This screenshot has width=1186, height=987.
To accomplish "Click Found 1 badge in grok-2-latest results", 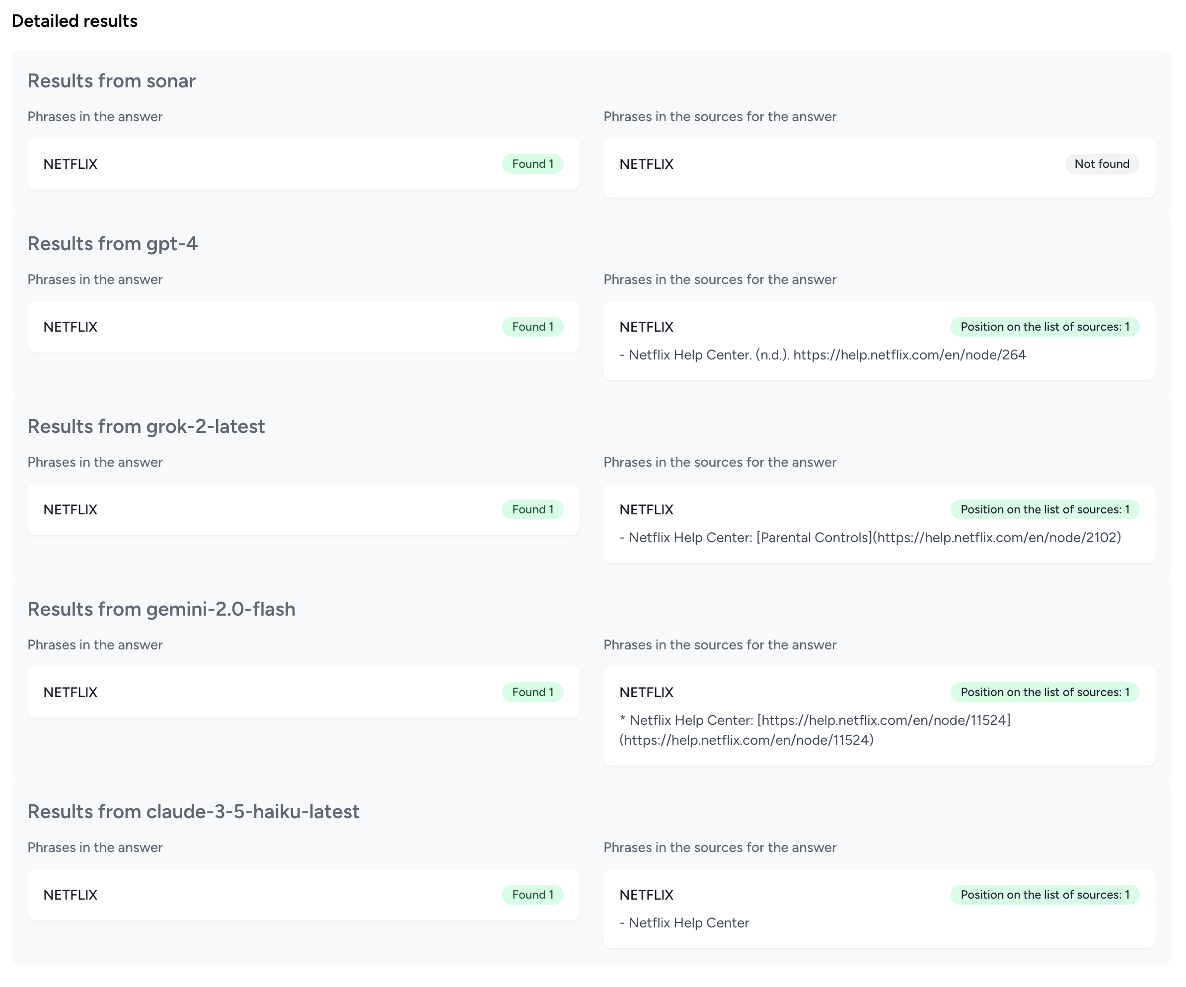I will [x=532, y=509].
